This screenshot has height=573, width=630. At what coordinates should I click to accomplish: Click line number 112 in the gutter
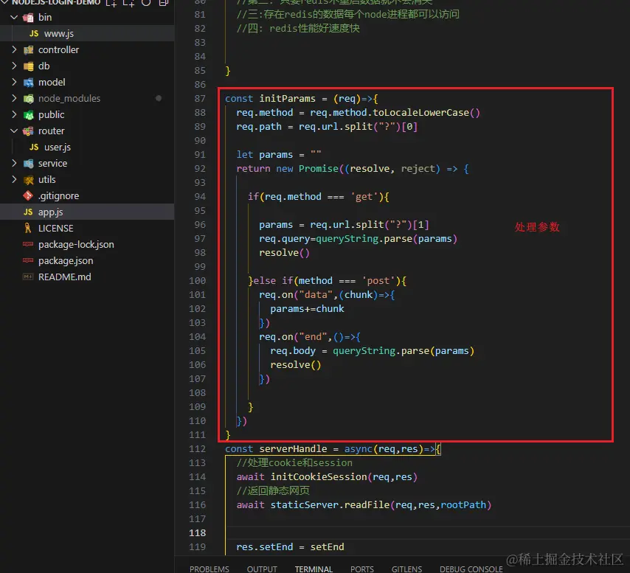[197, 449]
